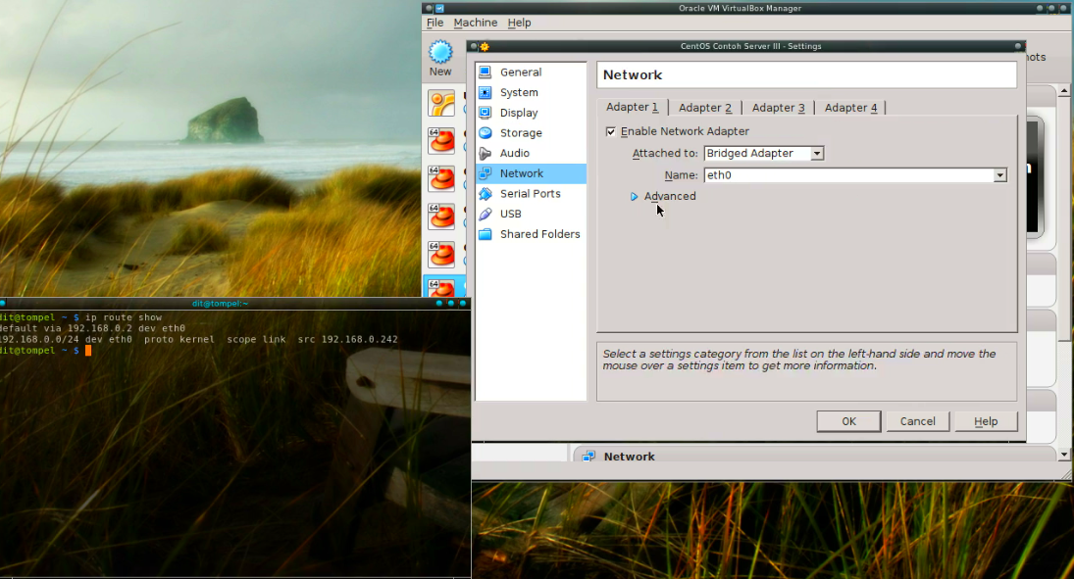Open the Help menu in VirtualBox Manager
This screenshot has width=1074, height=579.
519,23
